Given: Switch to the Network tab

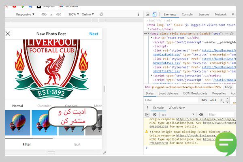Looking at the screenshot, I should [221, 15].
